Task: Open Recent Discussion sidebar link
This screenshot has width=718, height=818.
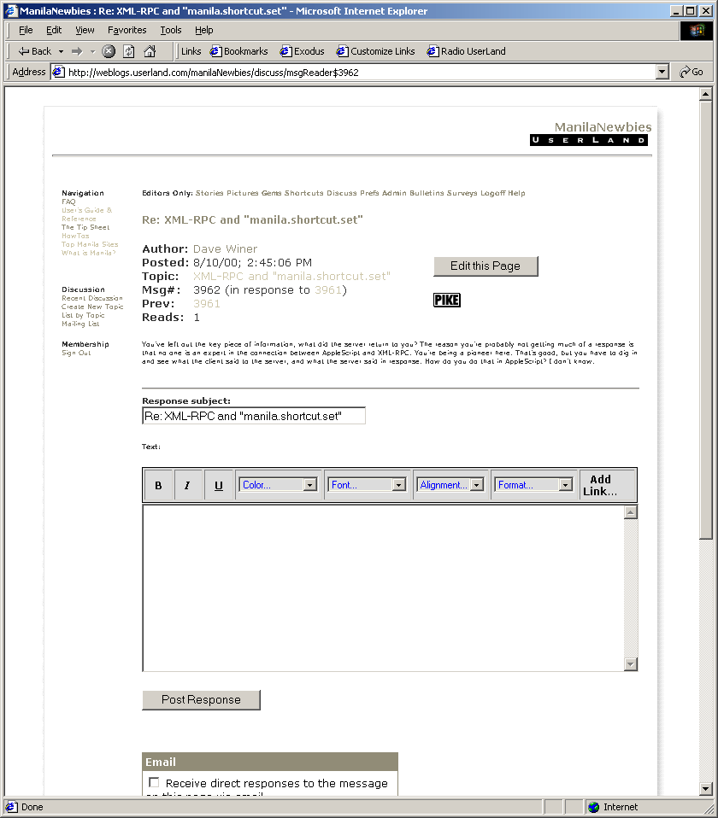Action: pos(92,299)
